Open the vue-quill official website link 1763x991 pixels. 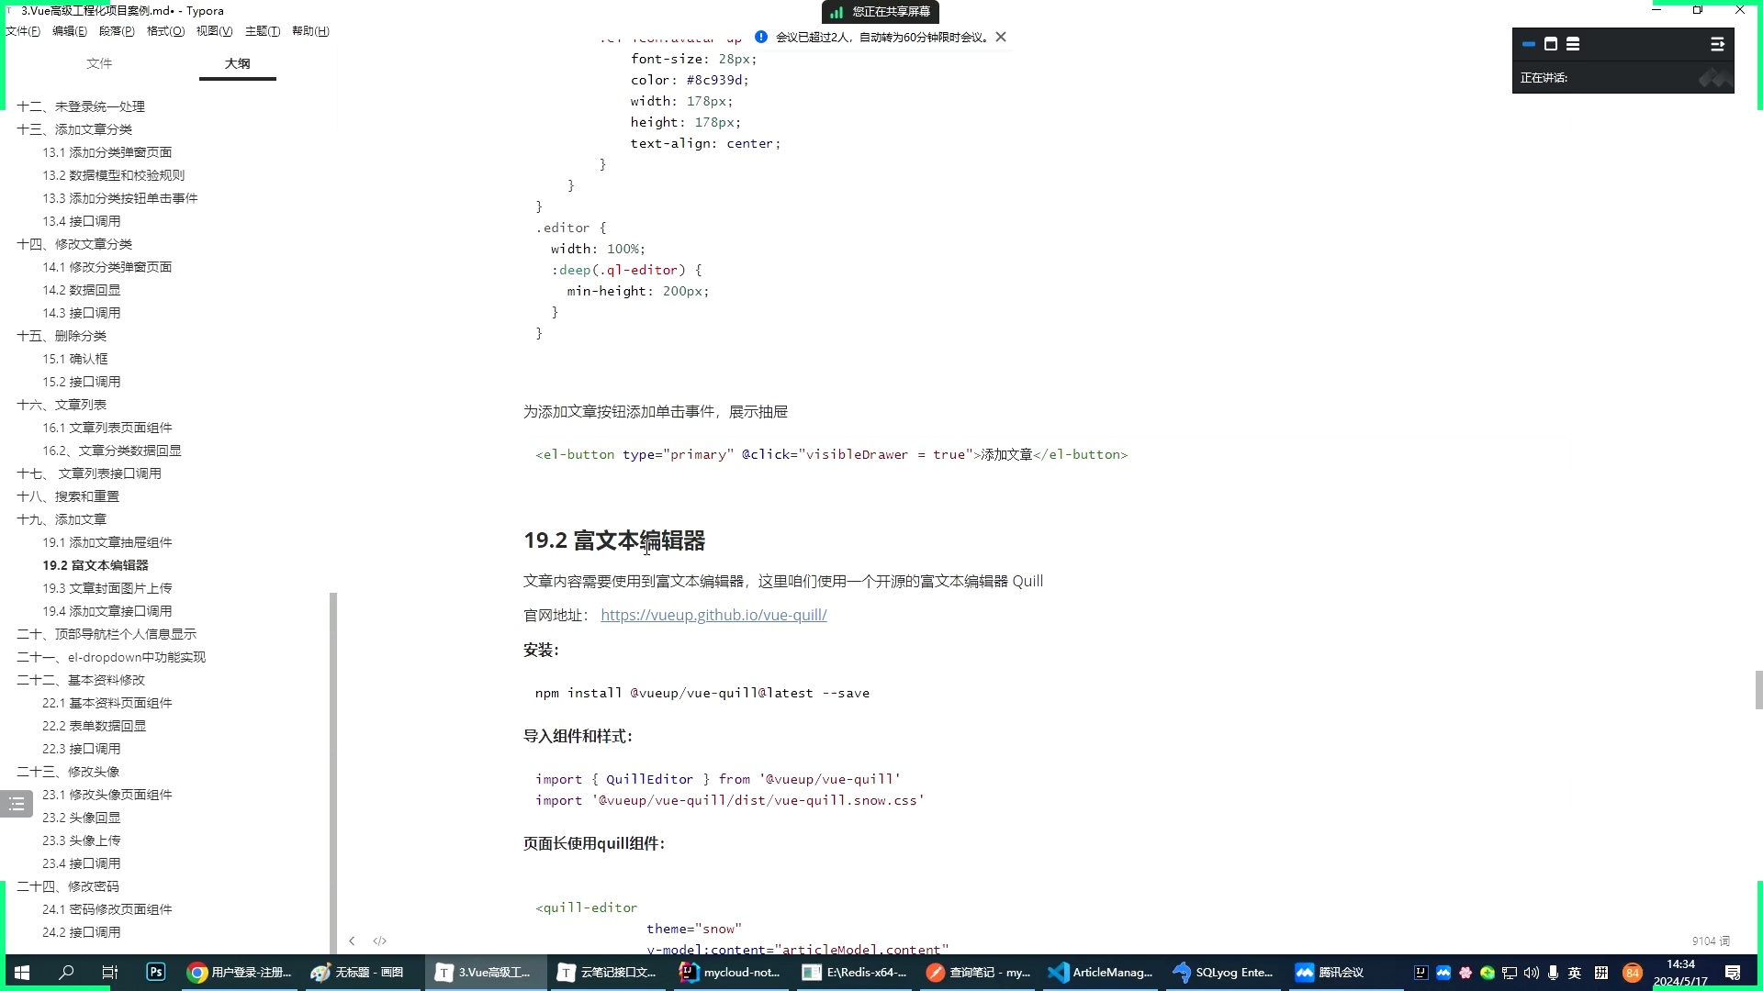point(713,615)
